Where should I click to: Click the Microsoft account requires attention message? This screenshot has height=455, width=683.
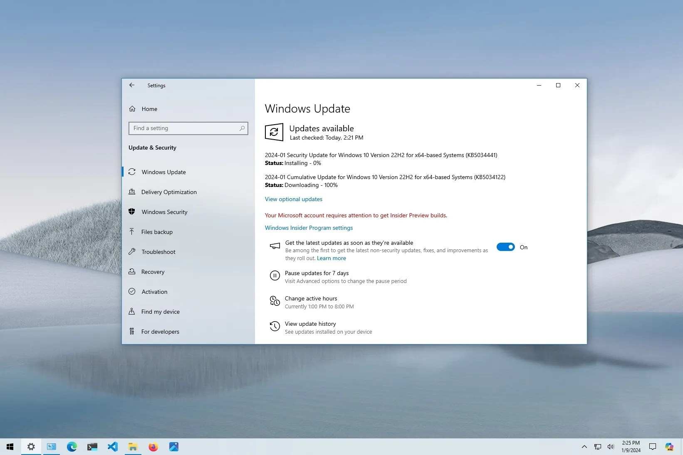coord(356,215)
